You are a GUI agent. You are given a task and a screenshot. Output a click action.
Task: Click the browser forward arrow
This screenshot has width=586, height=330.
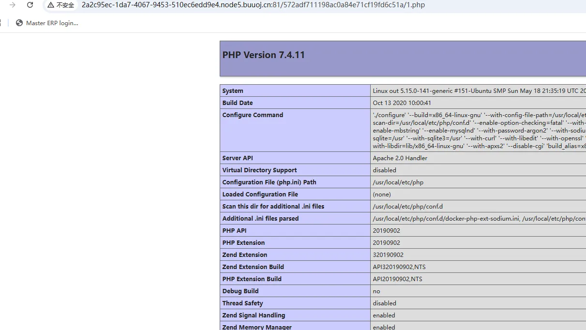(13, 5)
